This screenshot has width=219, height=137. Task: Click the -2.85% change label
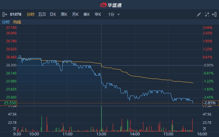211,103
